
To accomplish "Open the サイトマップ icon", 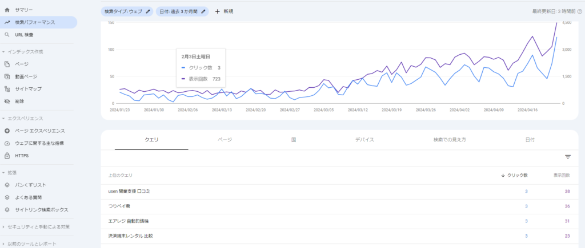I will pyautogui.click(x=7, y=88).
